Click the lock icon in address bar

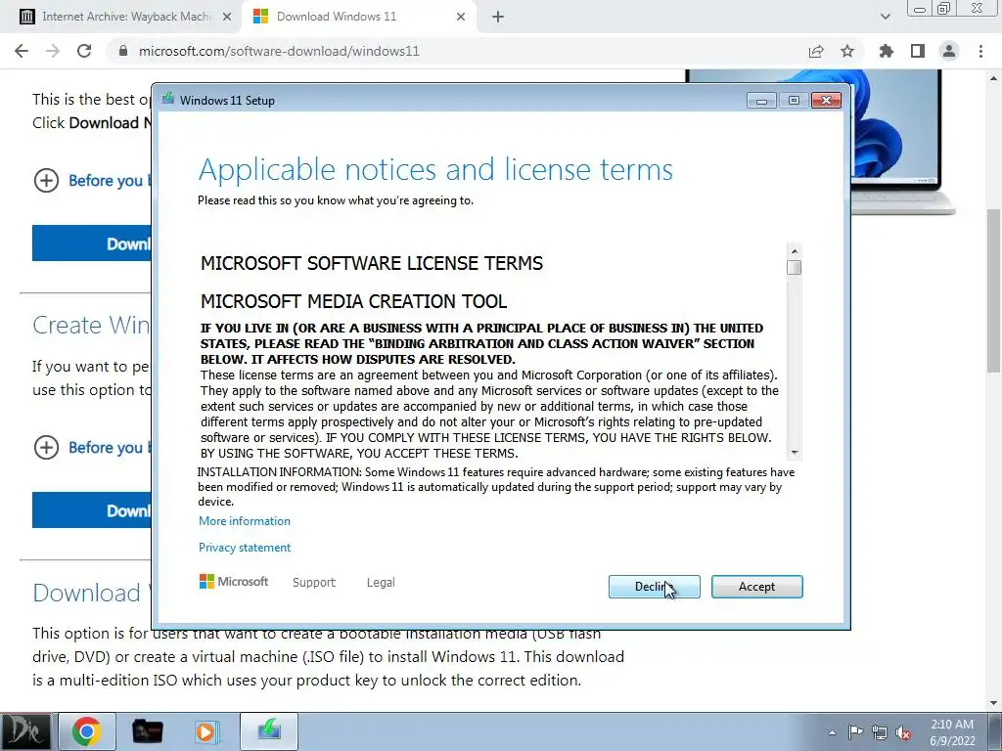click(x=123, y=51)
